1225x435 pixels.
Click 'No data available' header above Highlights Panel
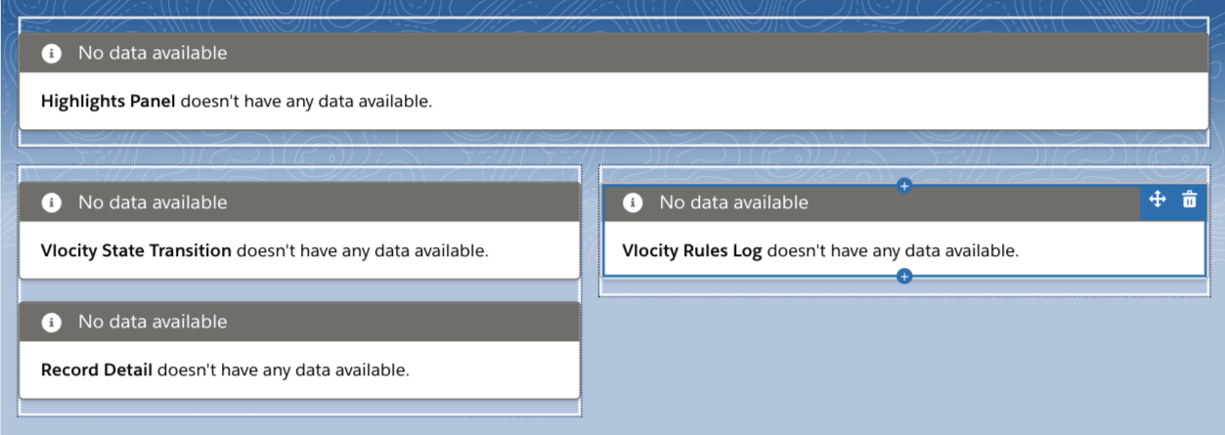click(612, 53)
